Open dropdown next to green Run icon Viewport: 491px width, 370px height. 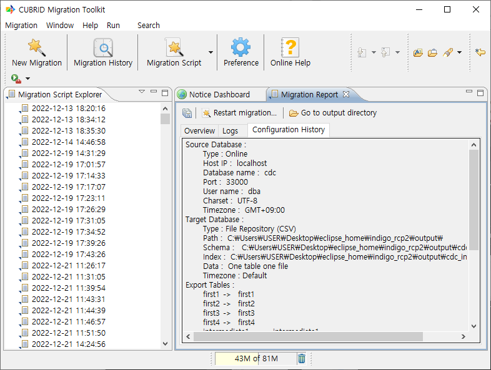tap(28, 79)
